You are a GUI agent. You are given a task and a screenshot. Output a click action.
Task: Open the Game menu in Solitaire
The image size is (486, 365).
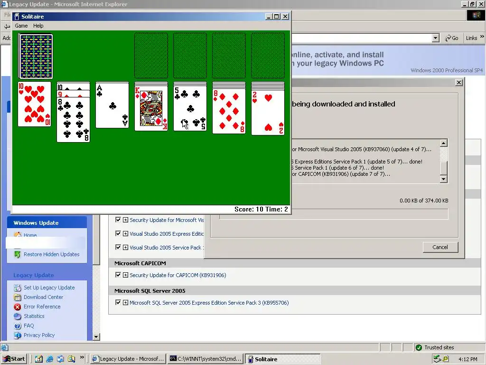tap(21, 26)
